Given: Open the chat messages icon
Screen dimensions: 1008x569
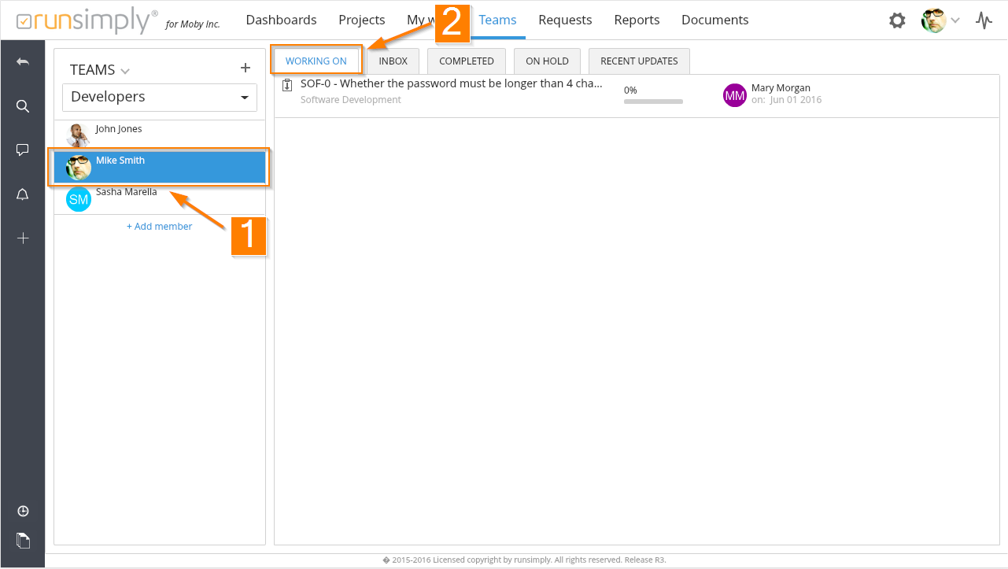Looking at the screenshot, I should click(x=23, y=150).
